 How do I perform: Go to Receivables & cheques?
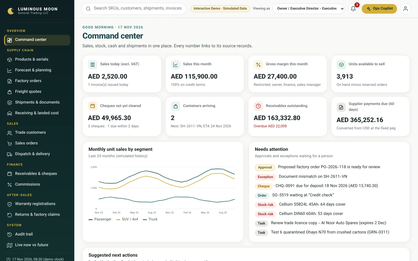(37, 174)
